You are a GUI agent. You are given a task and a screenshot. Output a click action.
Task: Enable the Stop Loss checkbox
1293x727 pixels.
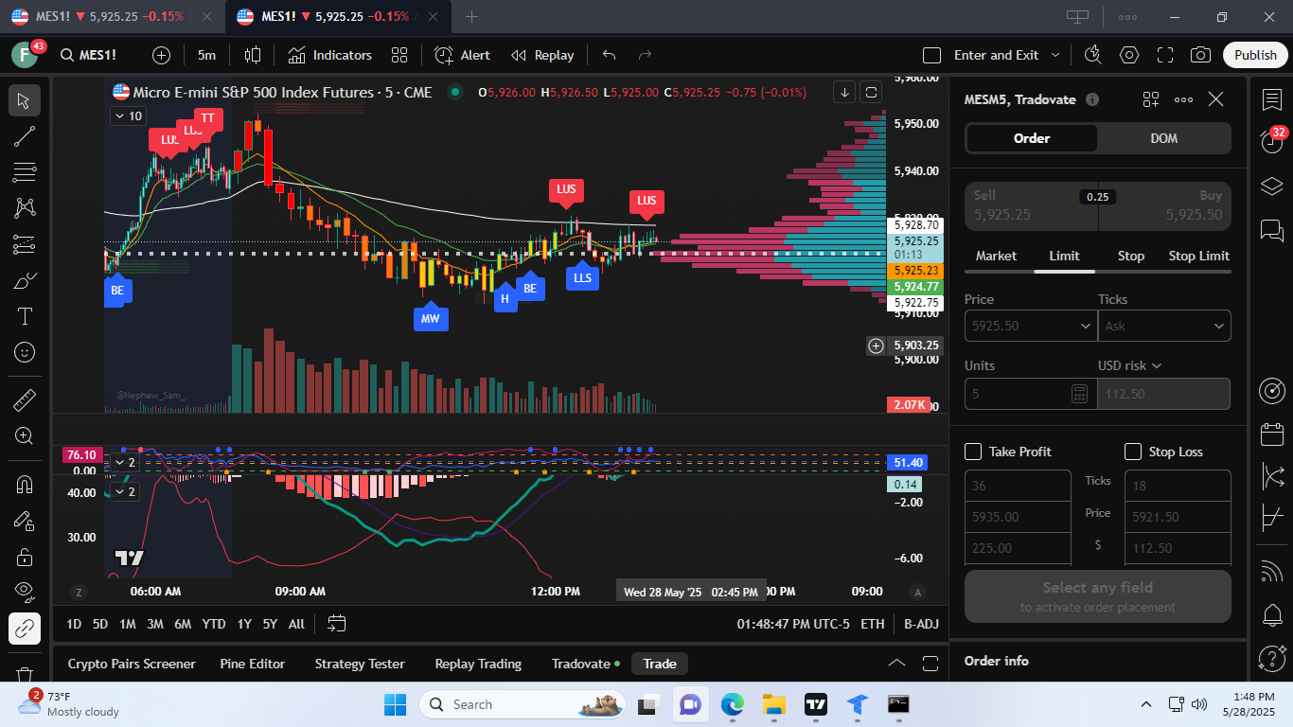coord(1131,452)
